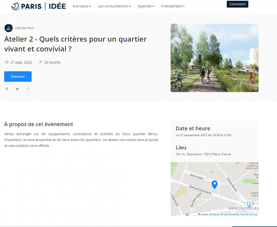
Task: Open the event's park walkway image
Action: pyautogui.click(x=214, y=58)
